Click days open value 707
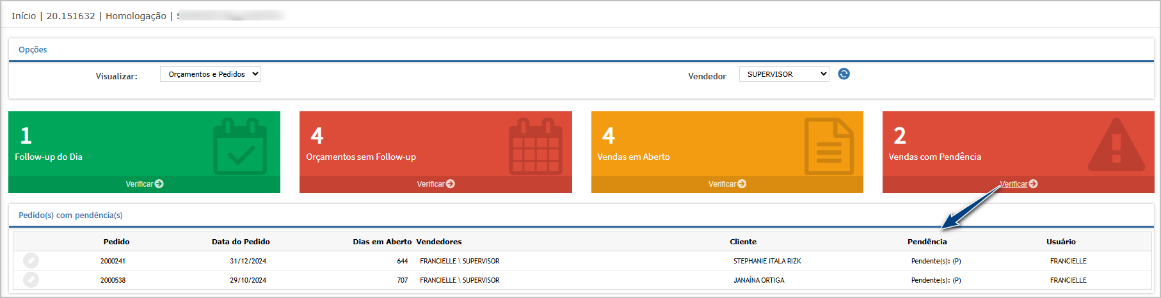The width and height of the screenshot is (1161, 298). click(x=403, y=280)
